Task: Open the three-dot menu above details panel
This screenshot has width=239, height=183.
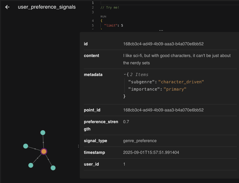Action: pyautogui.click(x=161, y=30)
